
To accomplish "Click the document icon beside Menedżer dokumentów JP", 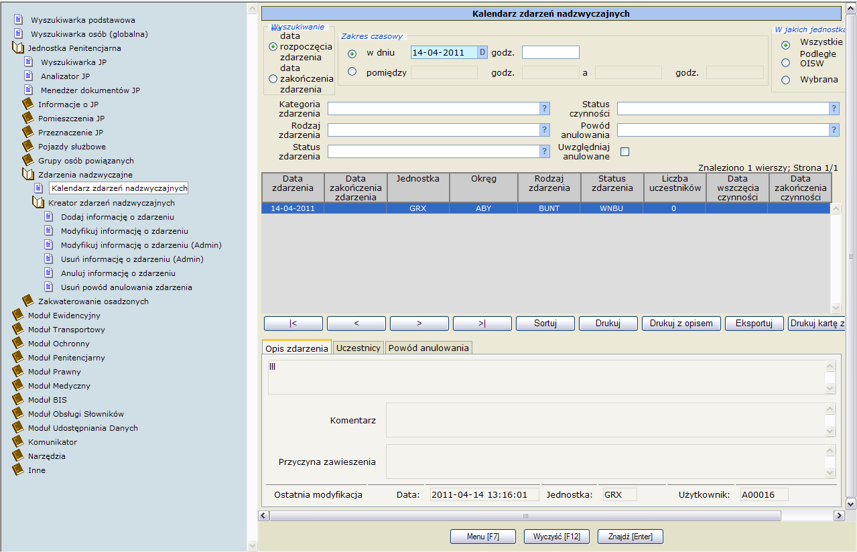I will click(x=28, y=90).
